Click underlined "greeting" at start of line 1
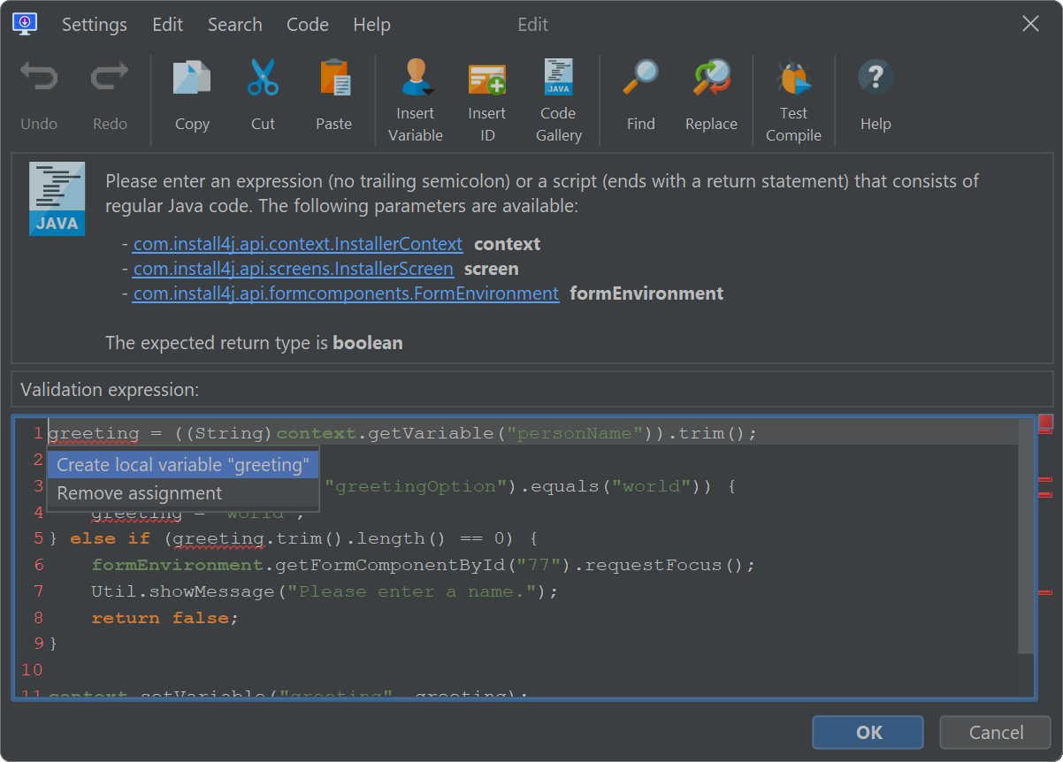The image size is (1063, 762). 94,433
